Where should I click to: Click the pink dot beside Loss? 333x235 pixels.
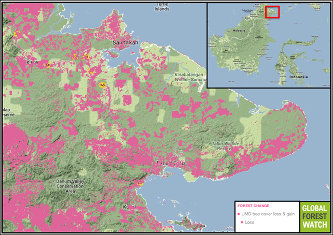pos(242,222)
